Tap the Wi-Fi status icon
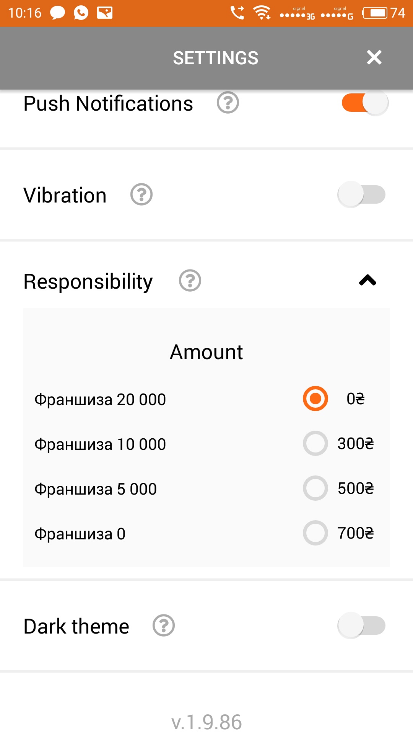The height and width of the screenshot is (735, 413). 262,13
